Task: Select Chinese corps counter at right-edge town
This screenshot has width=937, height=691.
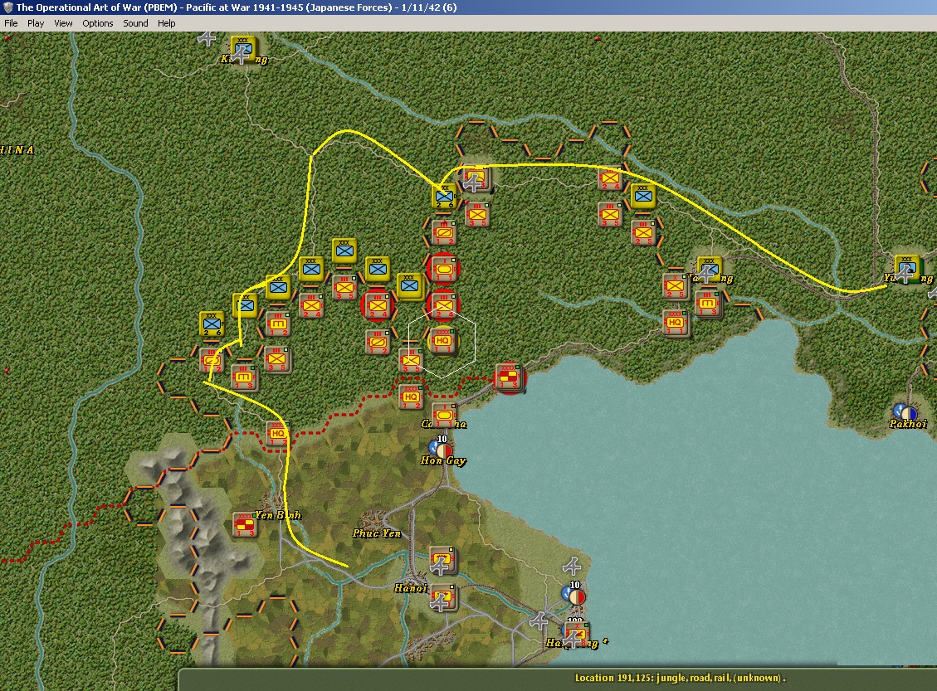Action: tap(907, 268)
